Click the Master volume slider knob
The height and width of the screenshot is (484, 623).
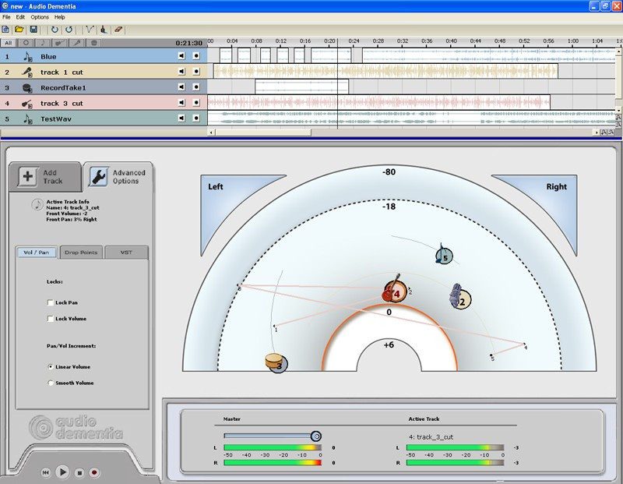[316, 436]
